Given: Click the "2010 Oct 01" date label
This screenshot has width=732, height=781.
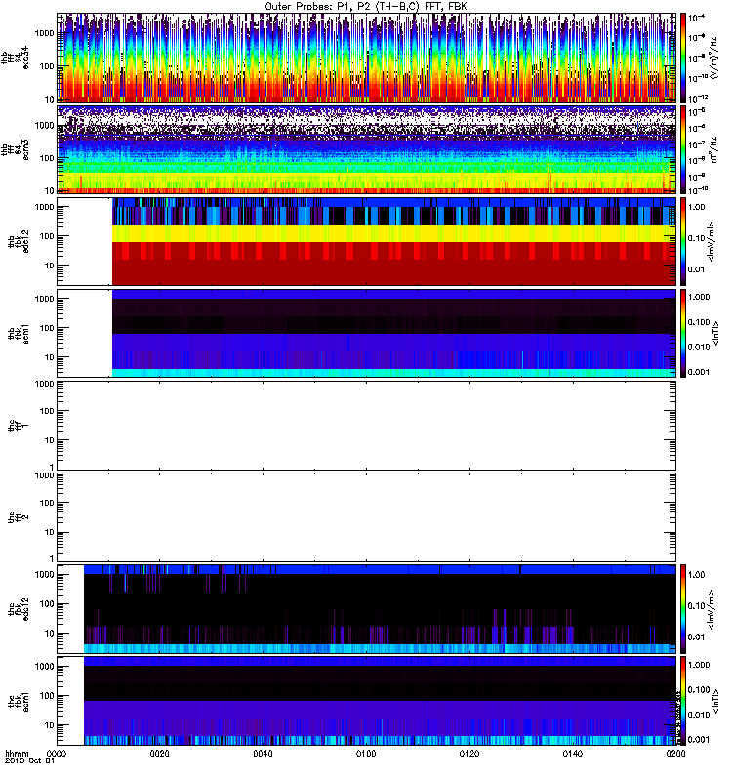Looking at the screenshot, I should pos(29,761).
